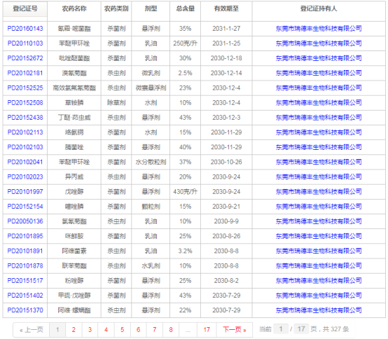Open registration PD20152508
This screenshot has width=388, height=339.
pos(25,103)
